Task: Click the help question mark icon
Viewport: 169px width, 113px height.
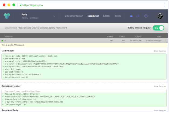Action: (146, 16)
